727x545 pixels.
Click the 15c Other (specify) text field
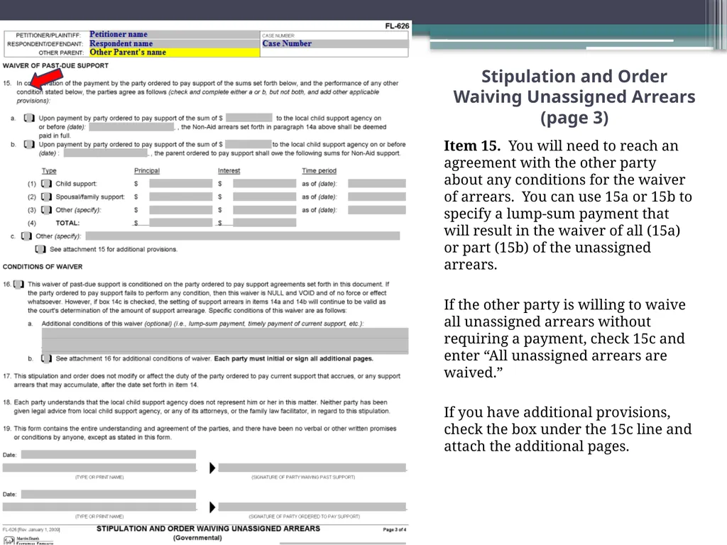243,236
